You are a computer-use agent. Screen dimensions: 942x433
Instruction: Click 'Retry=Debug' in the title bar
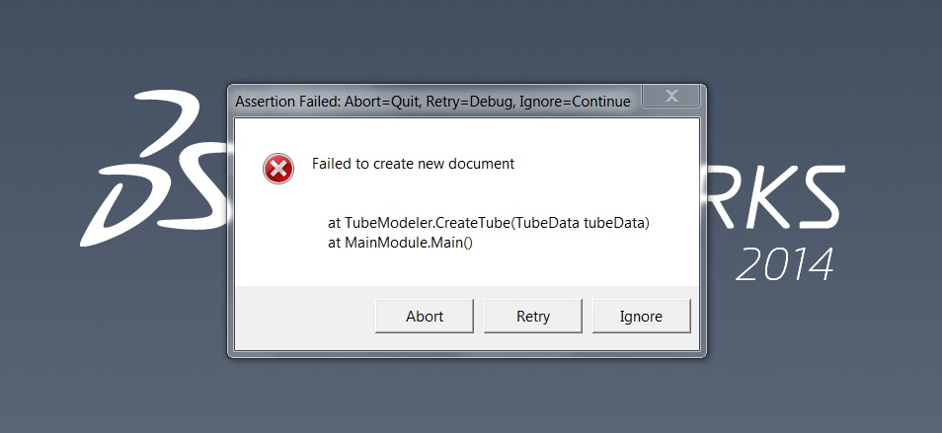coord(470,102)
